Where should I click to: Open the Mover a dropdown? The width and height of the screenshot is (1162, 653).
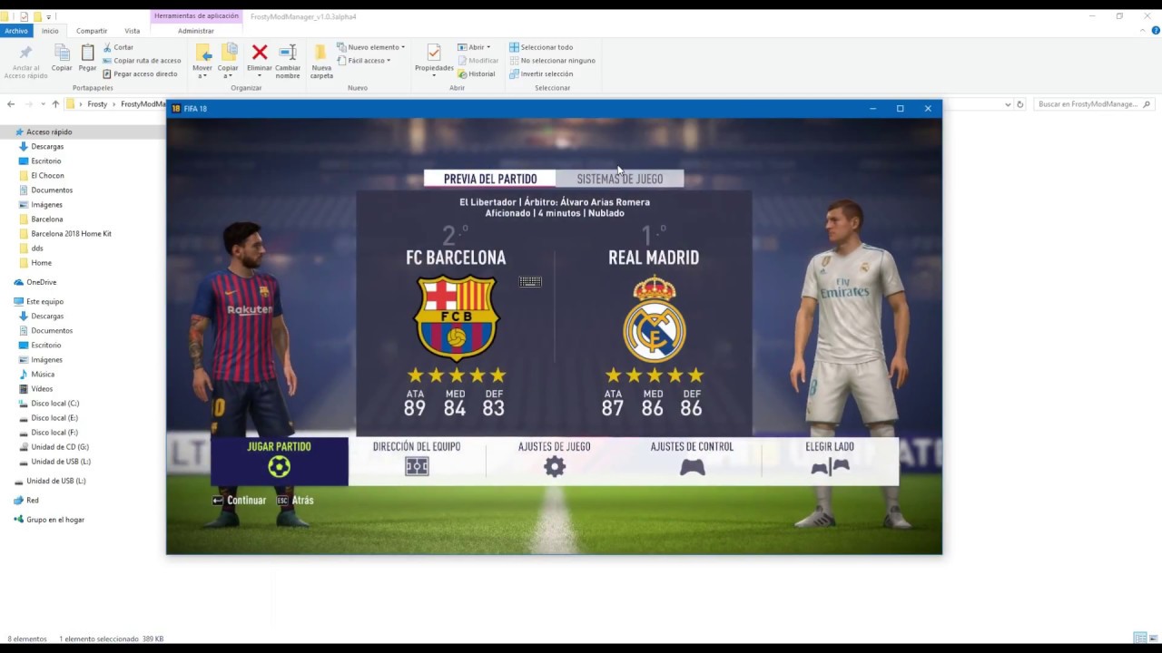202,61
